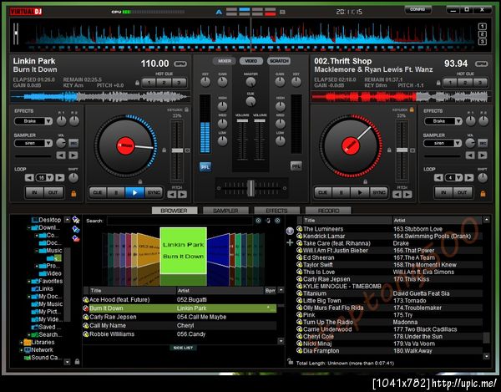Select waveform zoom level 3

click(x=483, y=42)
